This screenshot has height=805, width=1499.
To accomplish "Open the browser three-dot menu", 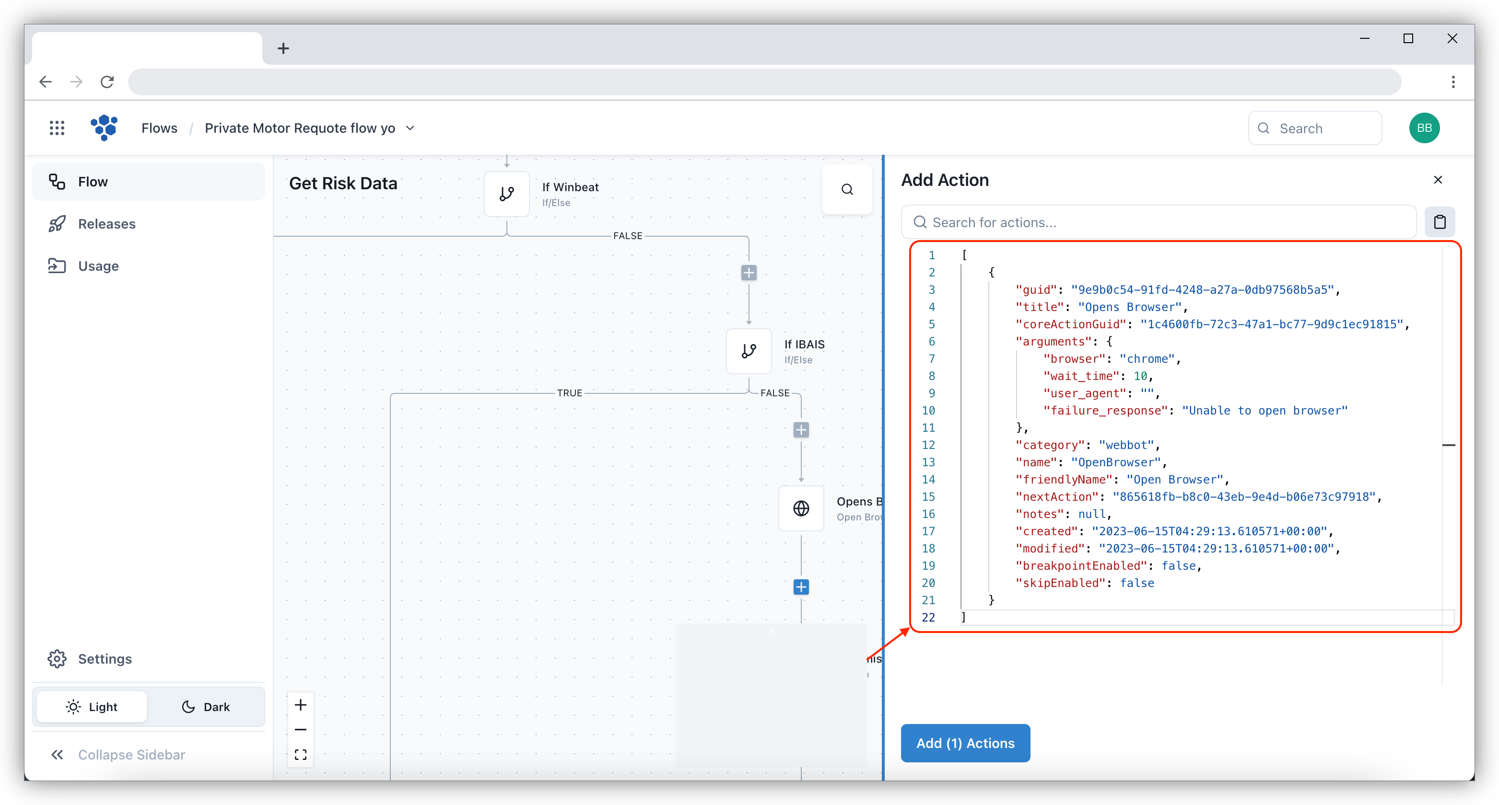I will tap(1452, 82).
